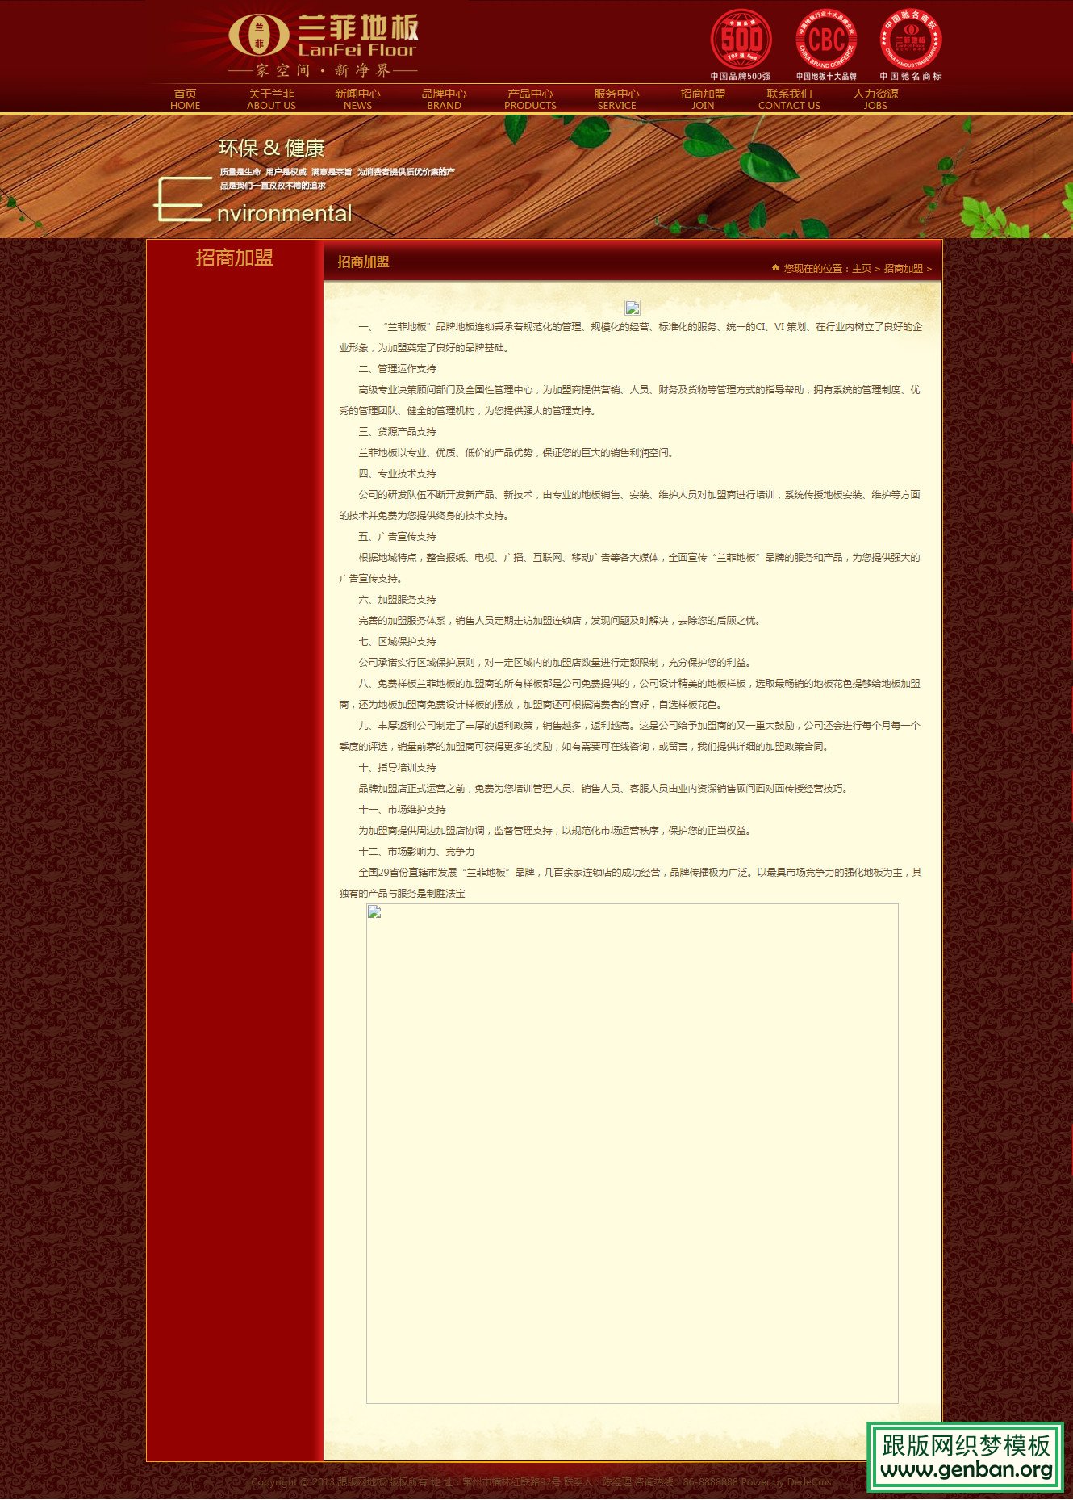
Task: Open the 关于兰菲 ABOUT US menu item
Action: click(x=271, y=99)
